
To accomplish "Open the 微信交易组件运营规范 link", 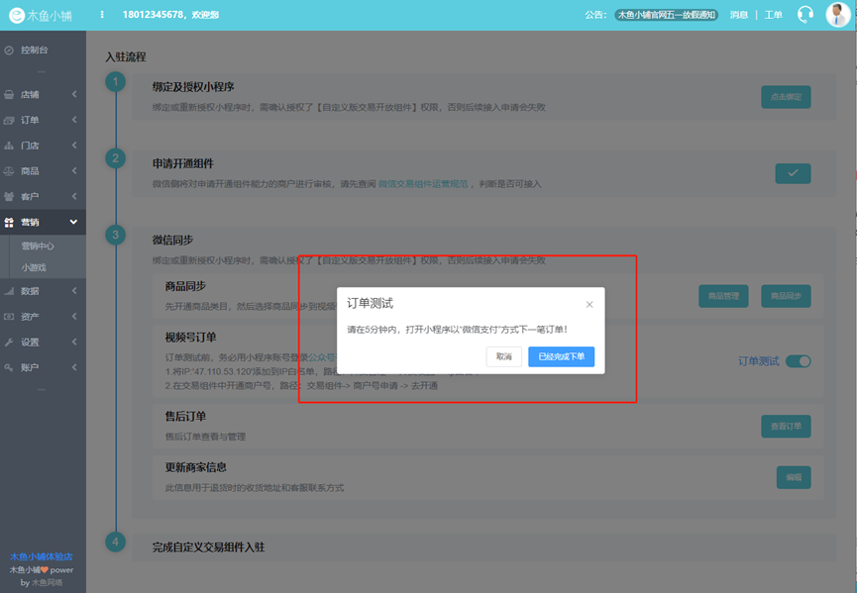I will pyautogui.click(x=423, y=184).
